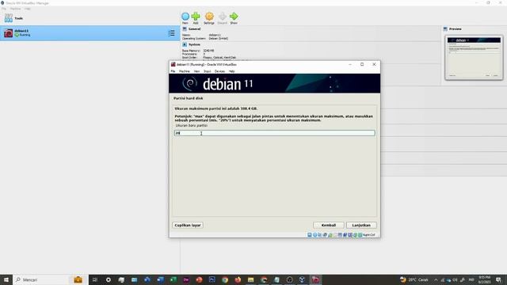Click the active debian11 VM taskbar icon
Viewport: 507px width, 285px height.
315,279
